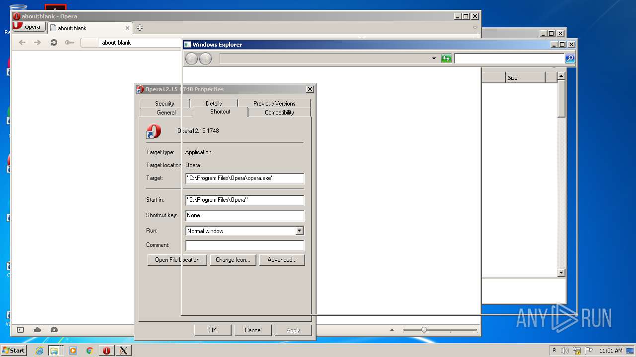Close the Opera Properties dialog

pos(310,89)
